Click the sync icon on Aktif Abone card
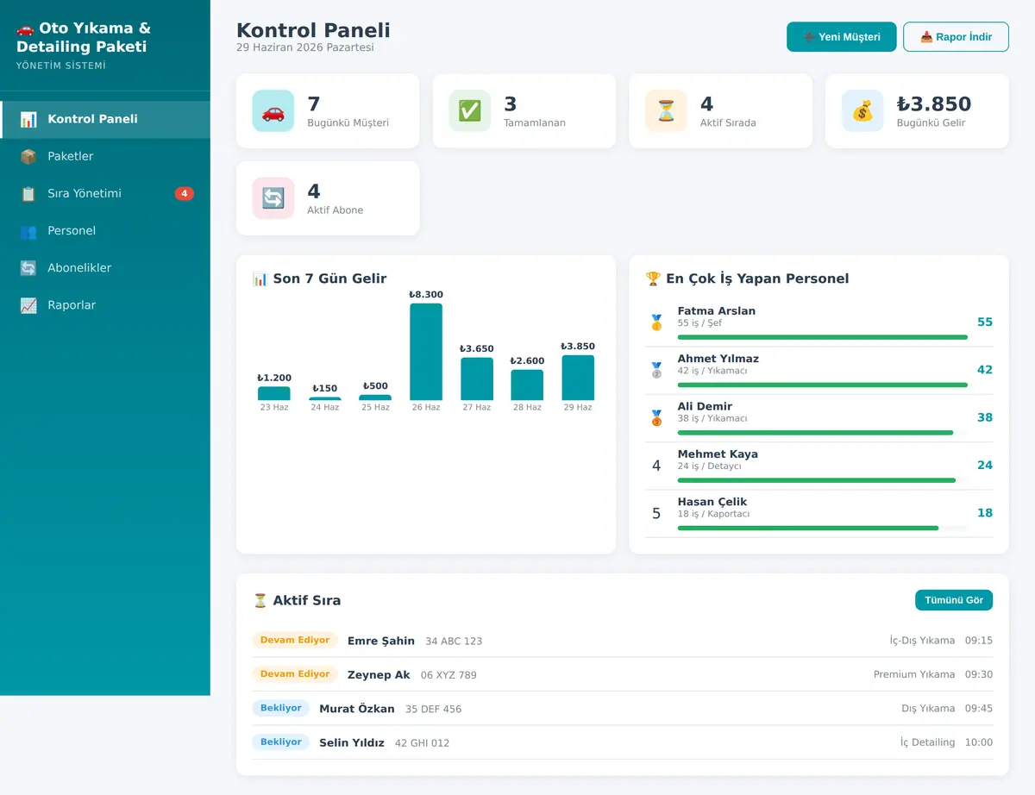Image resolution: width=1035 pixels, height=795 pixels. click(x=273, y=198)
